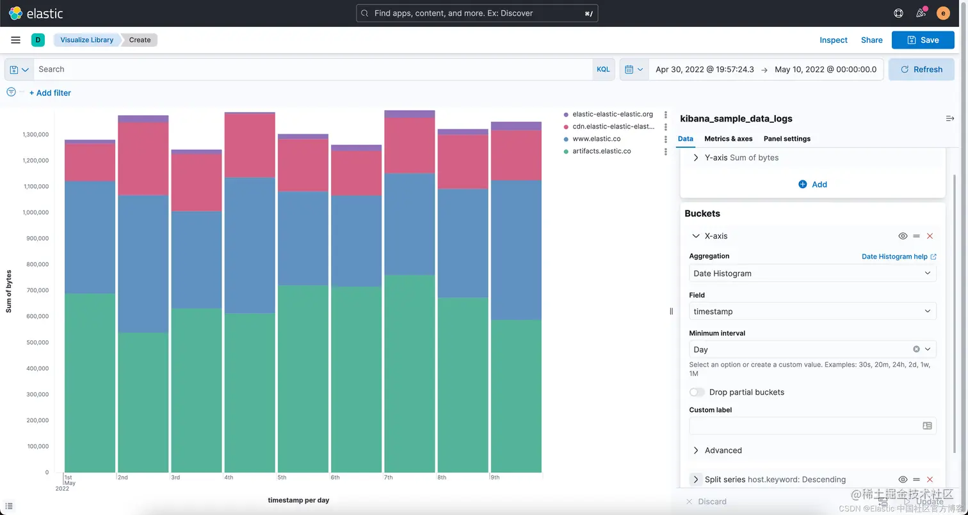Open options for cdn.elastic legend item
This screenshot has height=515, width=968.
click(x=666, y=127)
